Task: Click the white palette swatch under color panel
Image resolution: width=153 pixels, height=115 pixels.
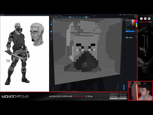Action: click(x=127, y=38)
